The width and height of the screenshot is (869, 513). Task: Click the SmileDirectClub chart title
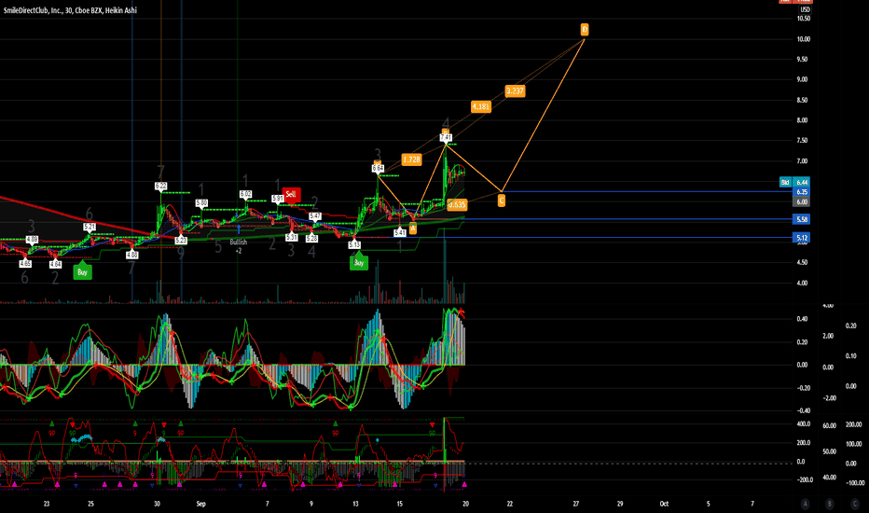(x=70, y=10)
